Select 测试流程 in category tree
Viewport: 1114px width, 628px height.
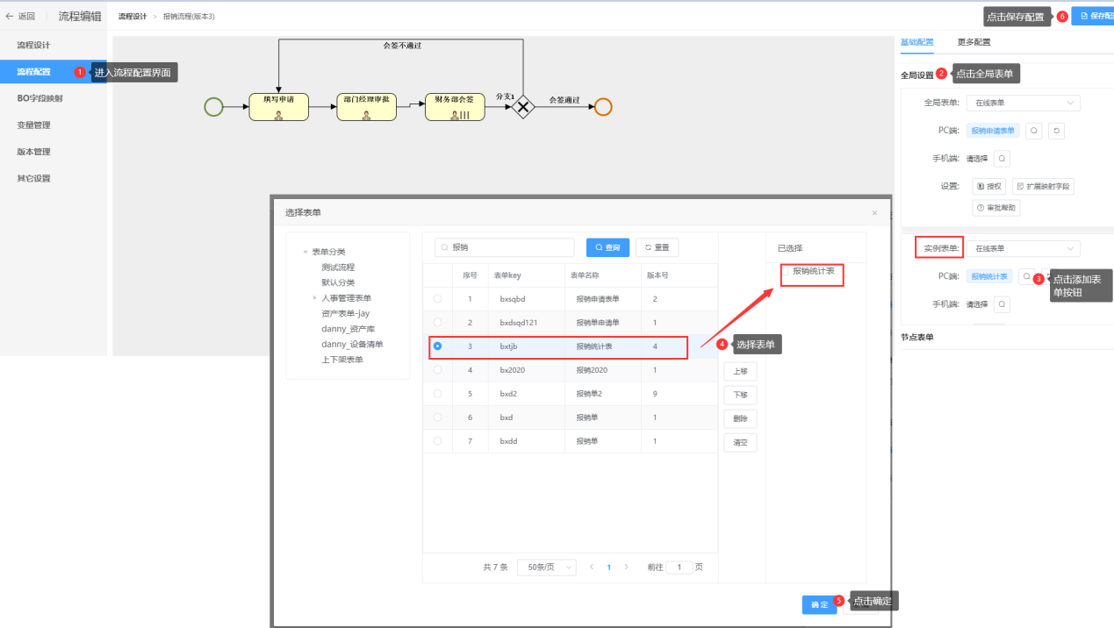338,267
